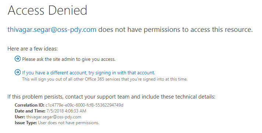
Task: Click the date value 7/5/2018 4:06:33 AM
Action: click(67, 111)
